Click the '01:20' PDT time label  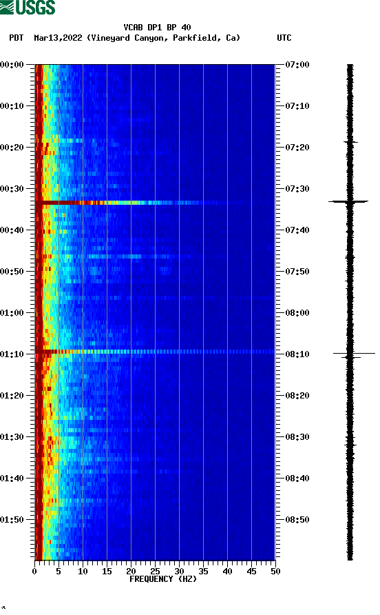12,395
